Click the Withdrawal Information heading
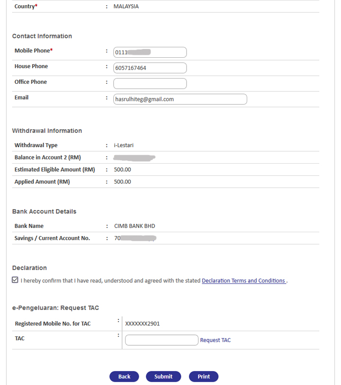Screen dimensions: 341x385 tap(47, 131)
